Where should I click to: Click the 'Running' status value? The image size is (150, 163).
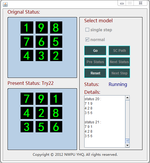(x=118, y=85)
